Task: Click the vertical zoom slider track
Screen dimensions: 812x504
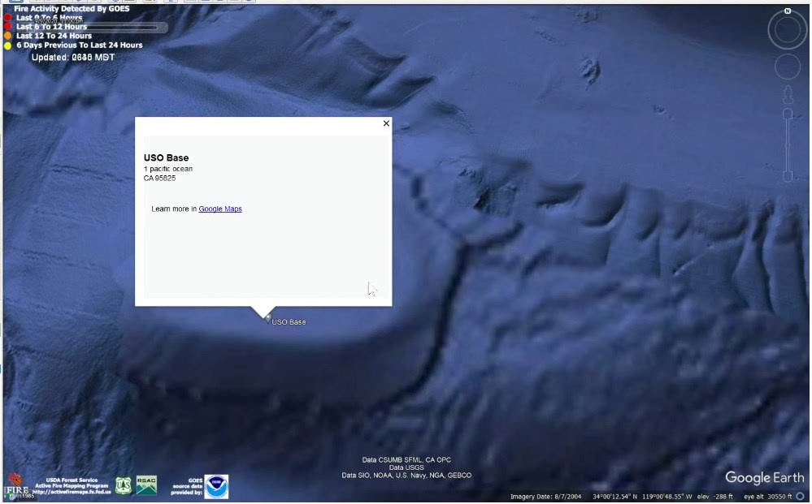Action: (x=788, y=144)
